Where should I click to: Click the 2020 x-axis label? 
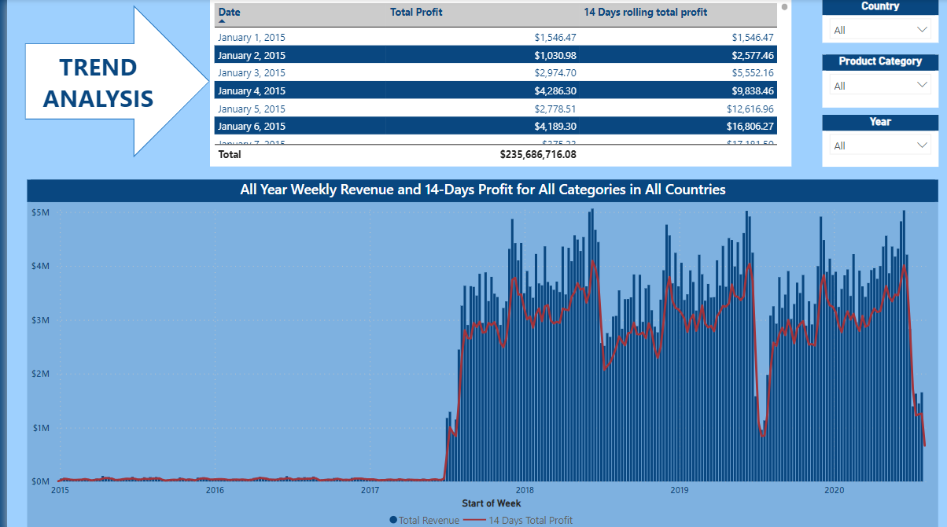834,491
